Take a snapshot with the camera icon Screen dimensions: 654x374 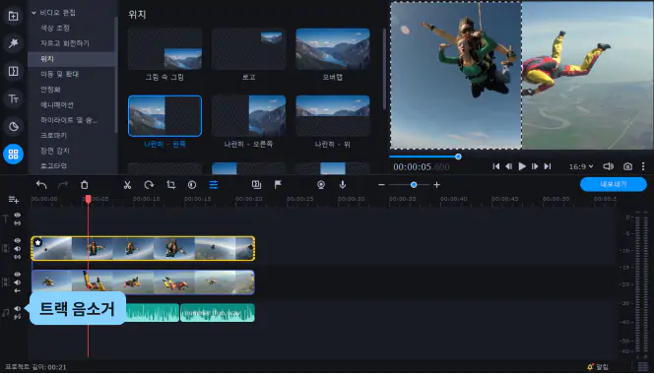pyautogui.click(x=627, y=166)
